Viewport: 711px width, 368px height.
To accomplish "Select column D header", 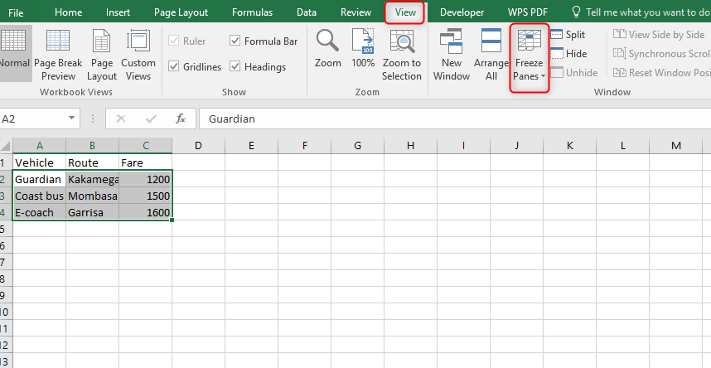I will [x=198, y=146].
